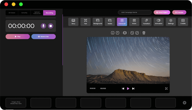
Task: Stop the voice recording
Action: point(51,26)
